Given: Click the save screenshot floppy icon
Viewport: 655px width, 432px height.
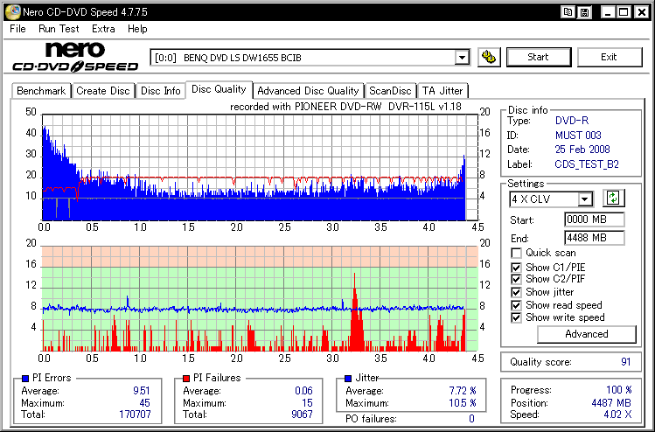Looking at the screenshot, I should 585,12.
